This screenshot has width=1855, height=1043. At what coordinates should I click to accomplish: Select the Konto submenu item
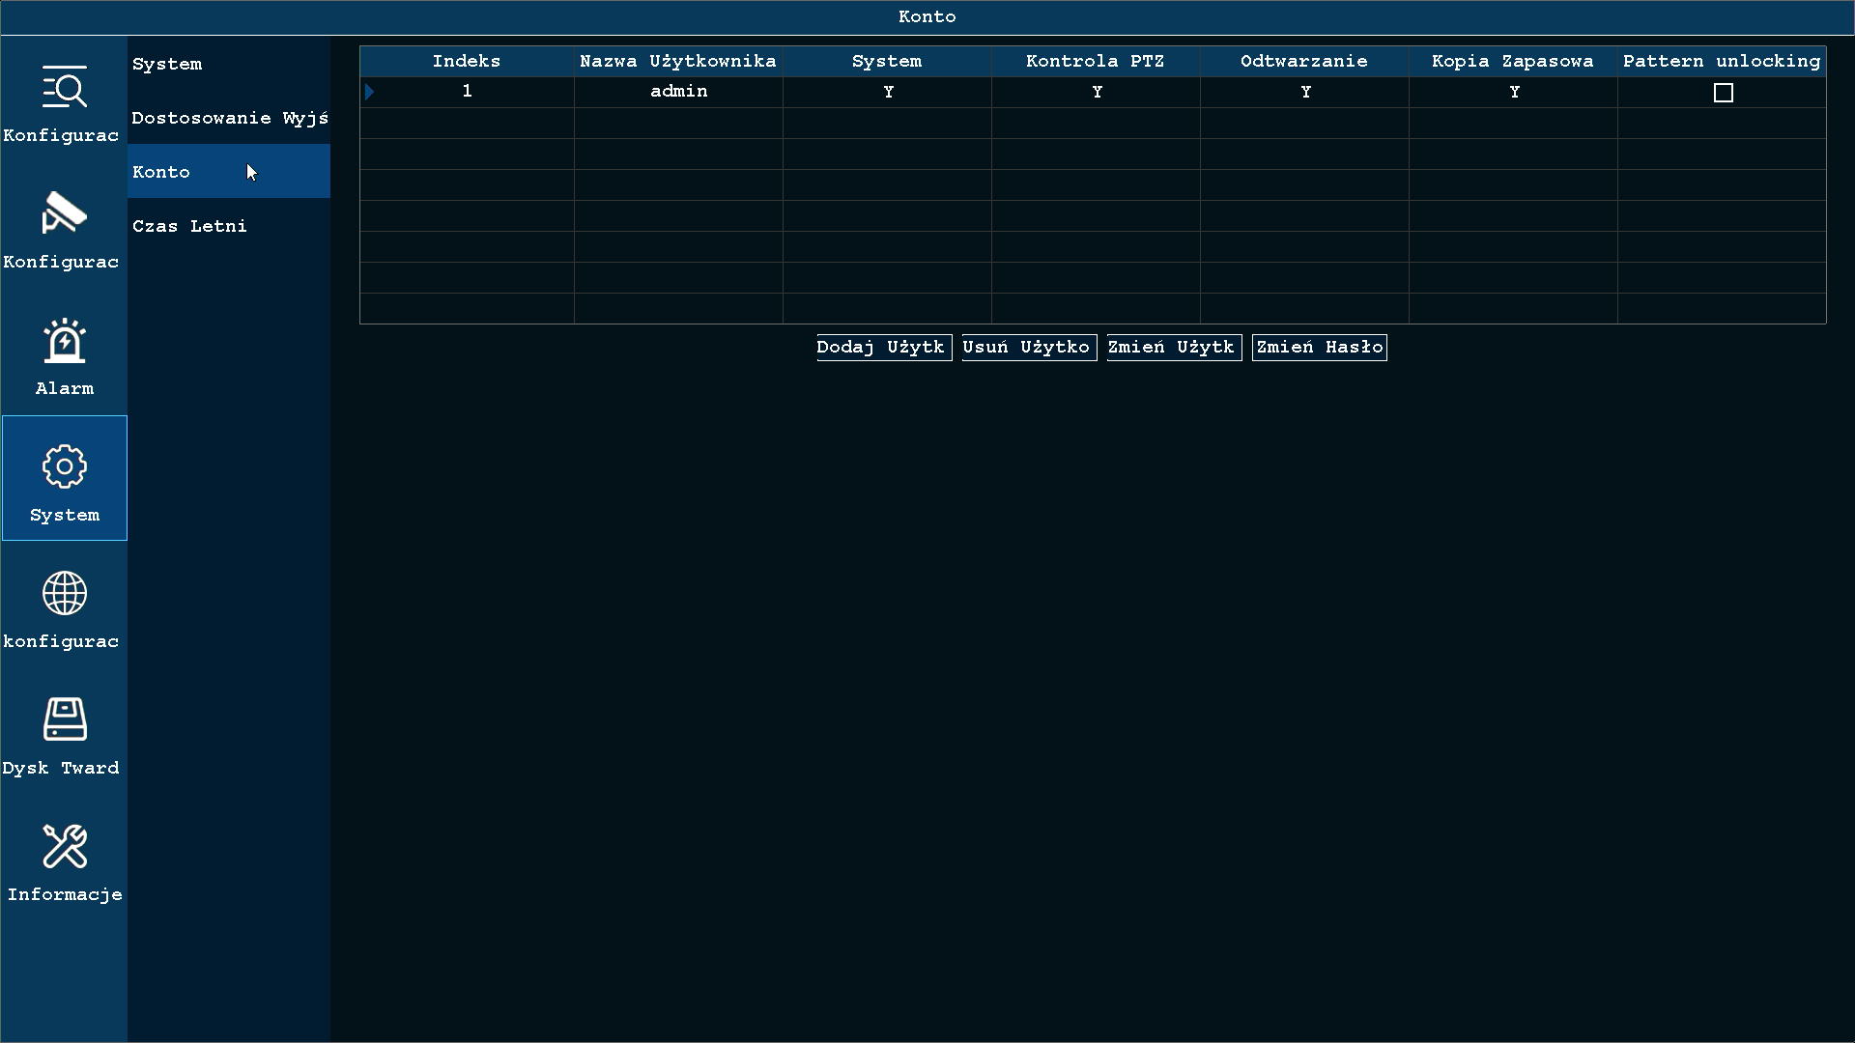coord(229,172)
